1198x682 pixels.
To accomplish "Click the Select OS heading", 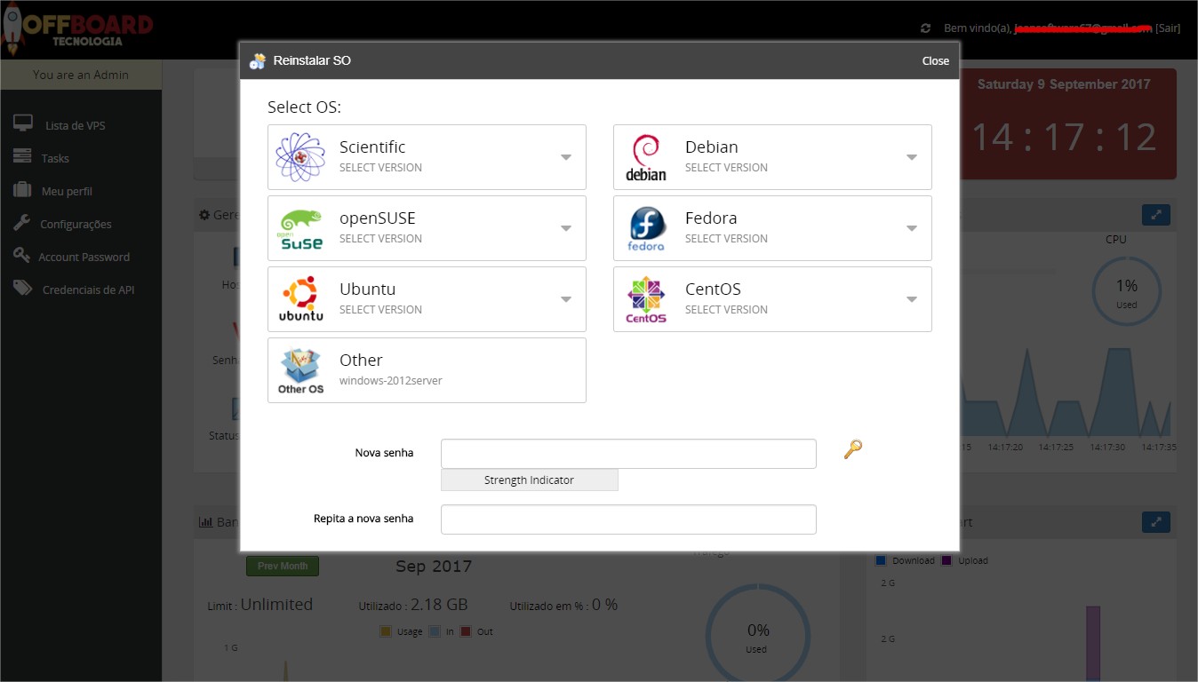I will (304, 107).
